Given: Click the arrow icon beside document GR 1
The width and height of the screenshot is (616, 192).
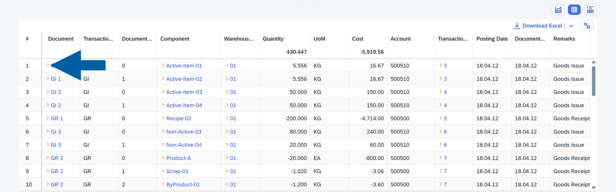Looking at the screenshot, I should (48, 118).
